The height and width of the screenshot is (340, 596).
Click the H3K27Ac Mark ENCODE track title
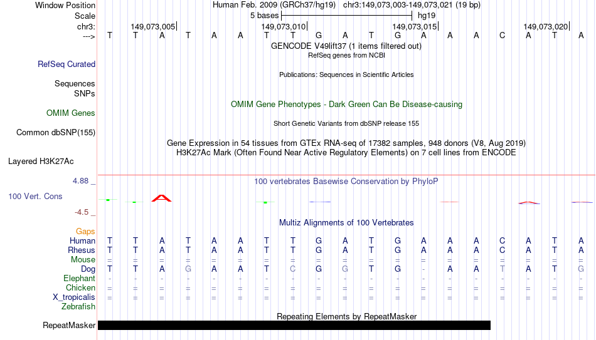click(346, 153)
